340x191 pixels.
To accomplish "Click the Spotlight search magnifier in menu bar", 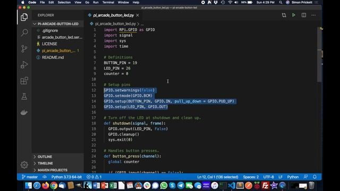I will click(x=280, y=2).
